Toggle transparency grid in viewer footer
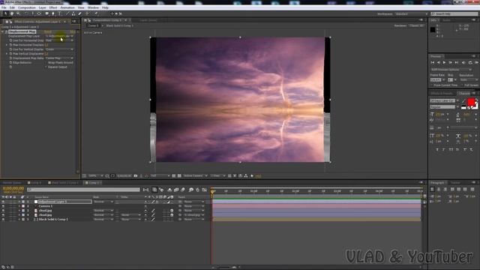 179,175
